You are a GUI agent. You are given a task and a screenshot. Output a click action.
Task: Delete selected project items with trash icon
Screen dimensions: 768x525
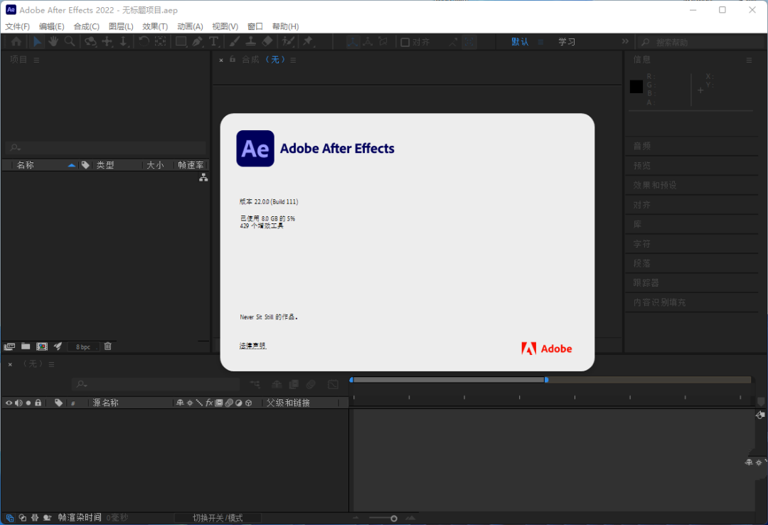[x=108, y=346]
